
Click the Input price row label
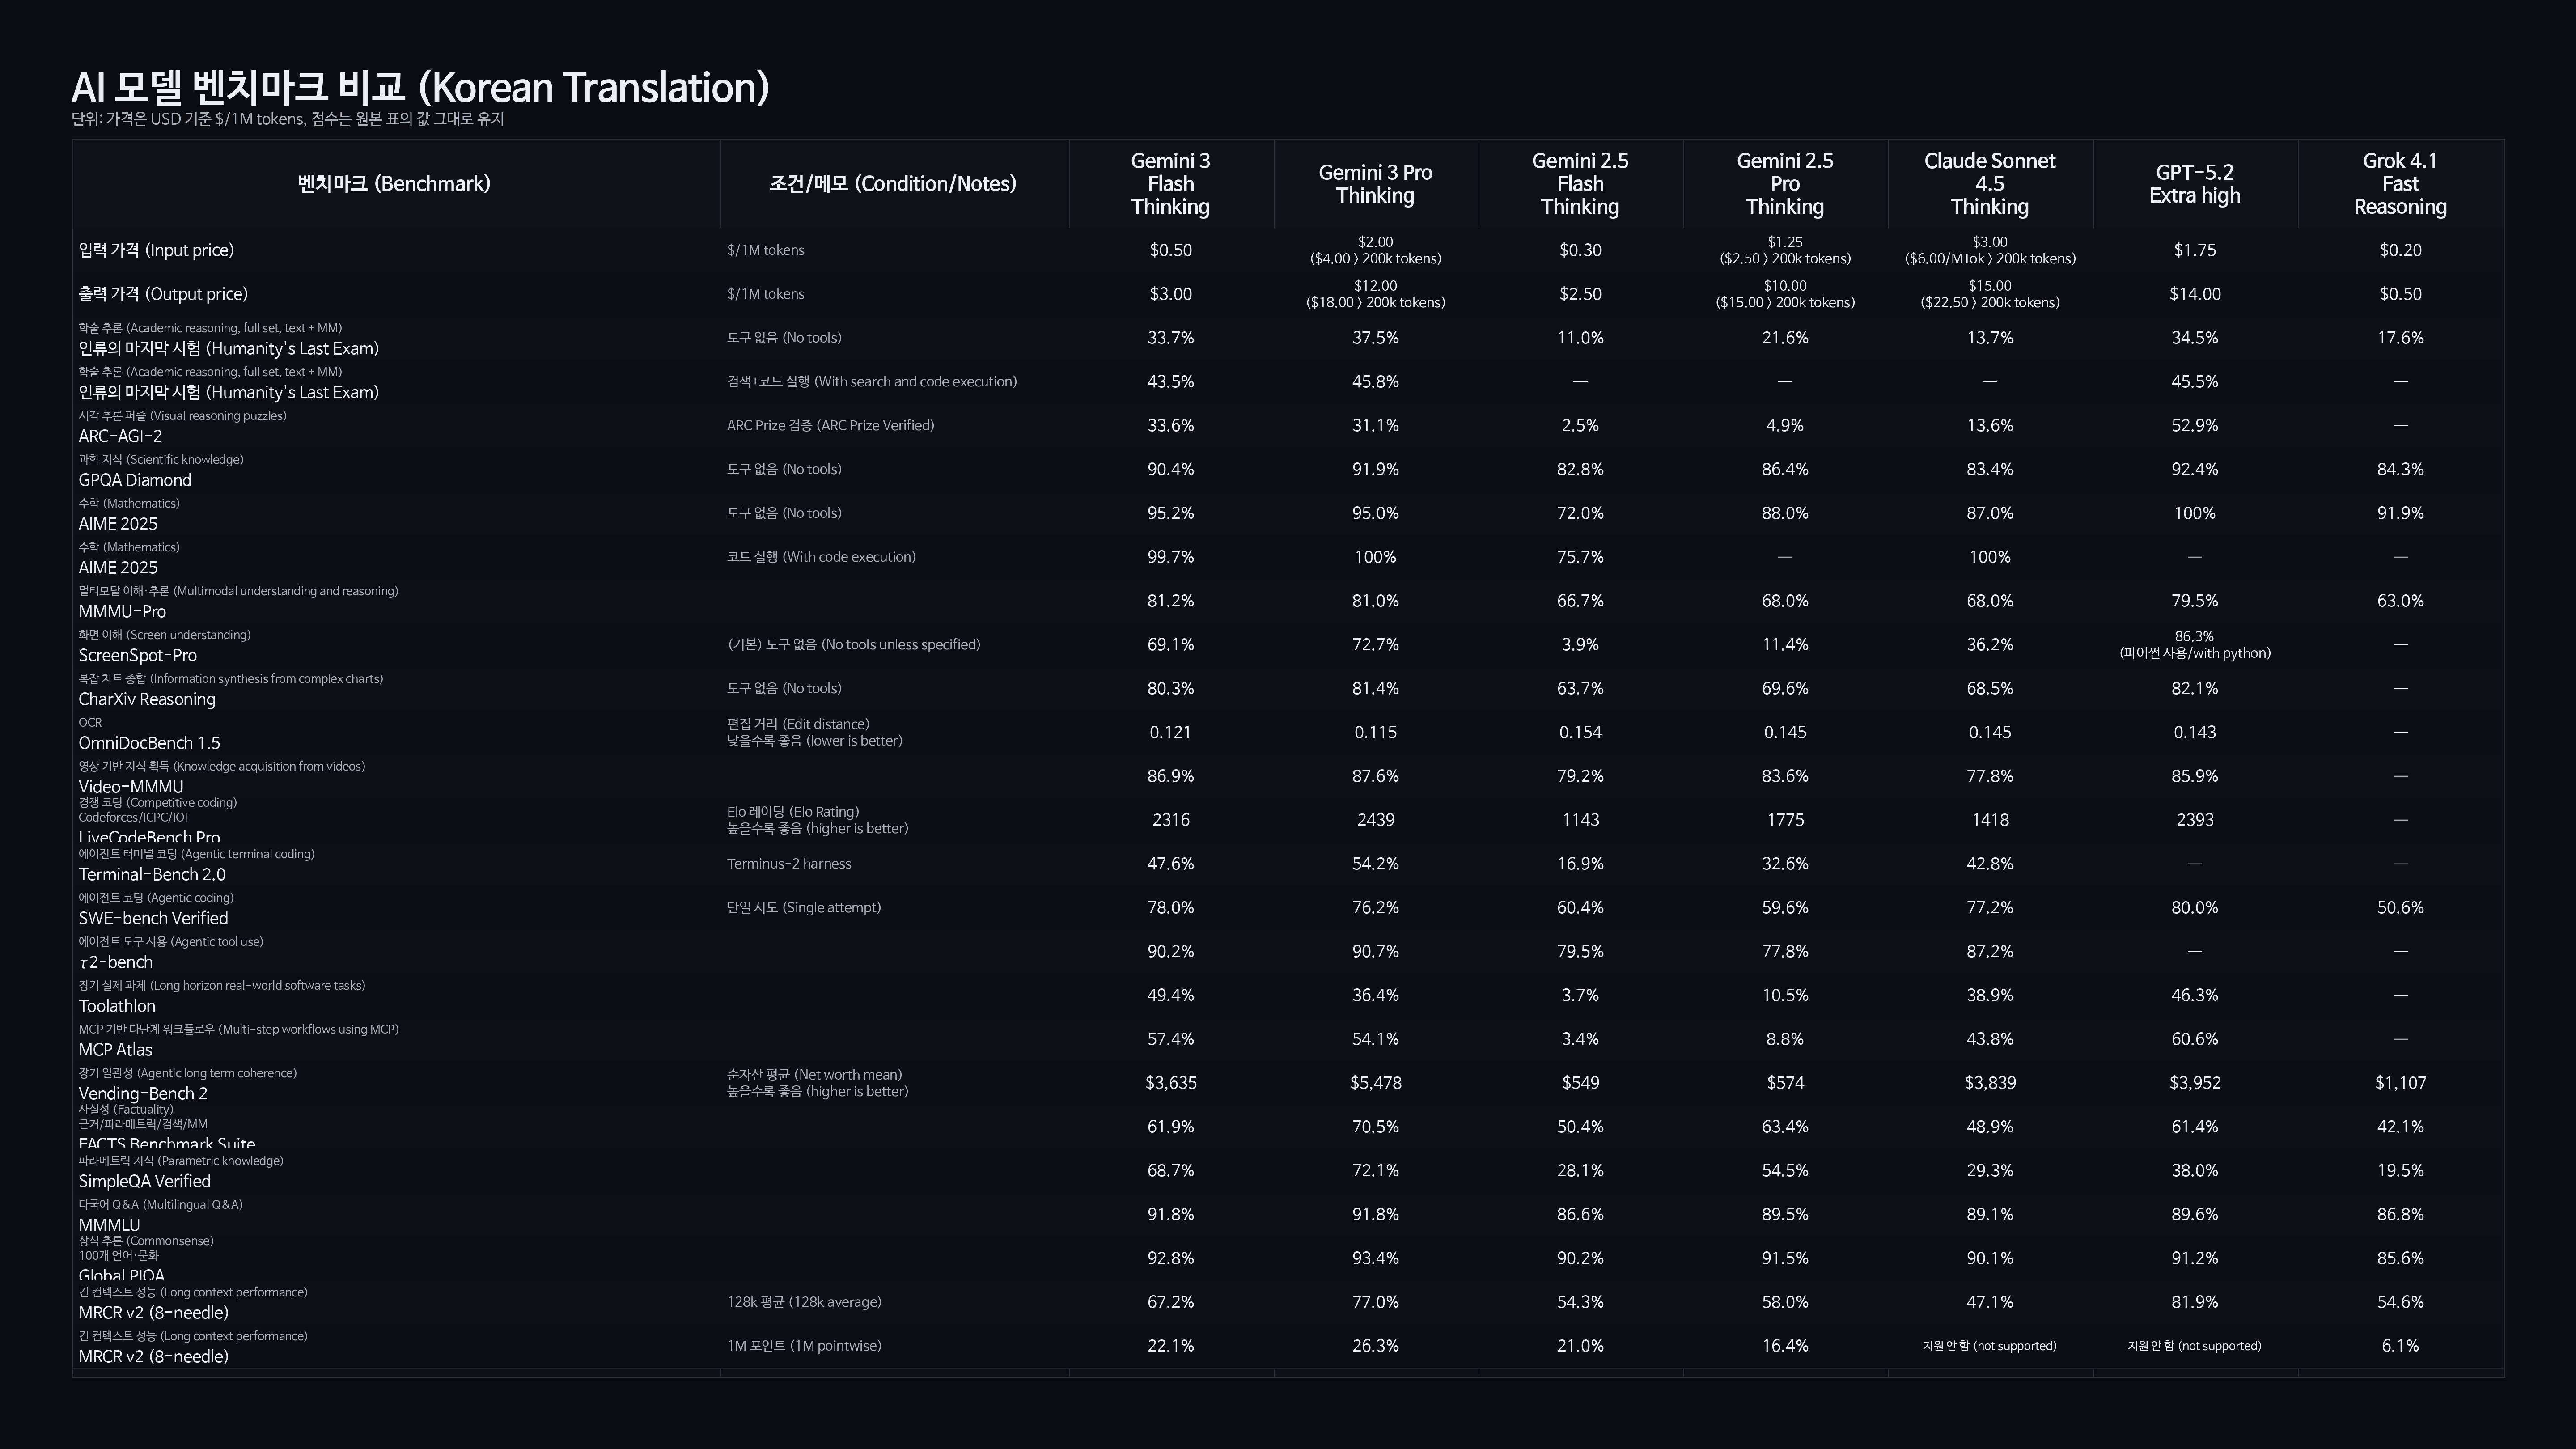coord(156,250)
